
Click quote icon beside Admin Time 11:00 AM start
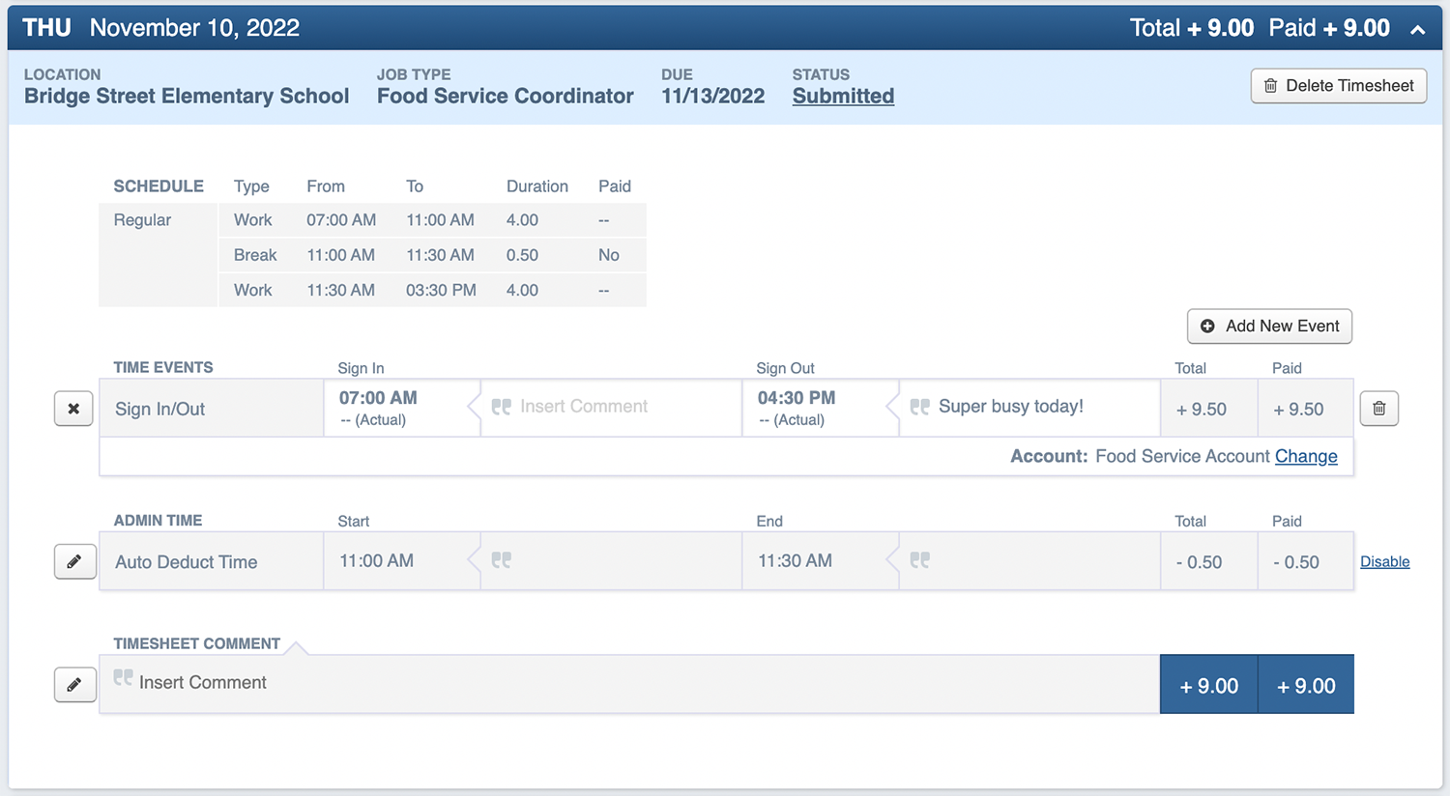coord(501,560)
